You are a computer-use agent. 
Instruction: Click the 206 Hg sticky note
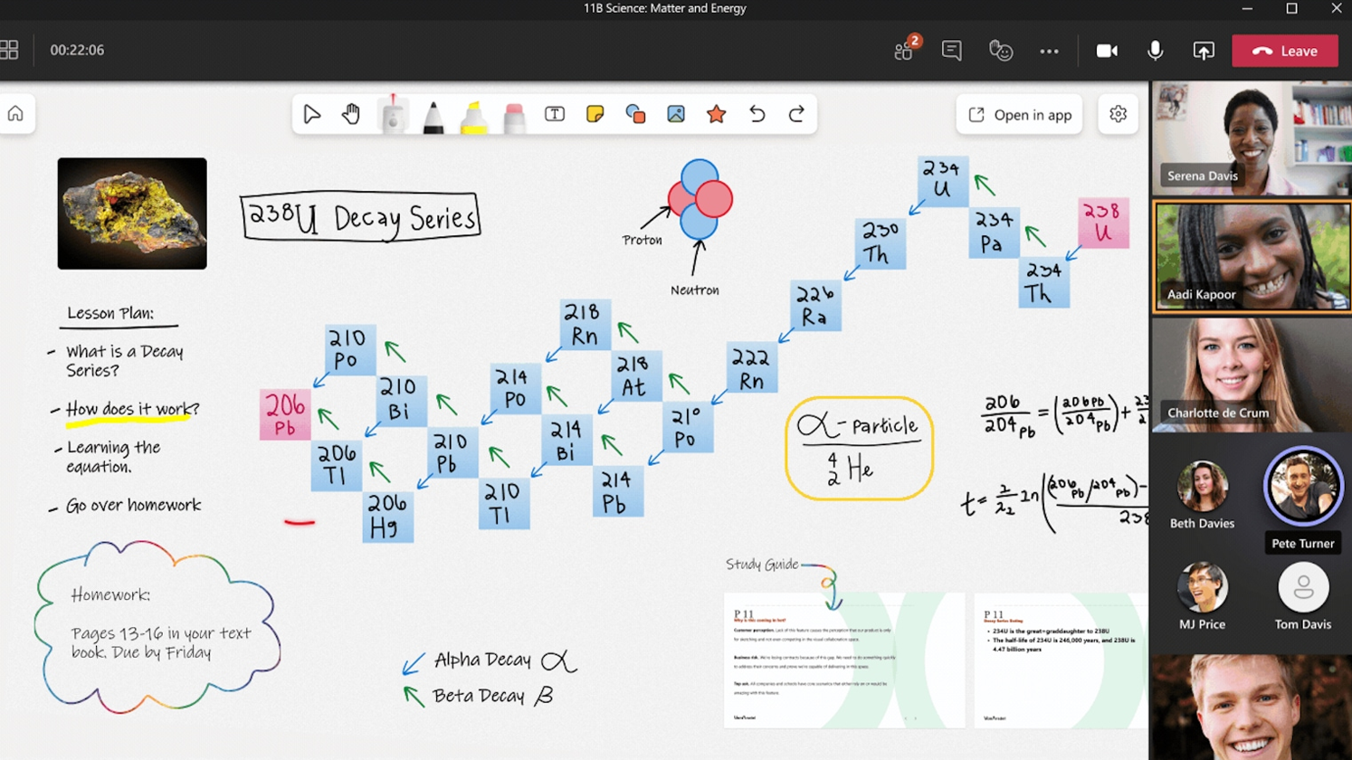pos(388,518)
